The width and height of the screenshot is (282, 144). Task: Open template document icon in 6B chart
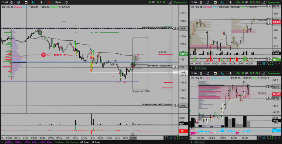tap(11, 2)
